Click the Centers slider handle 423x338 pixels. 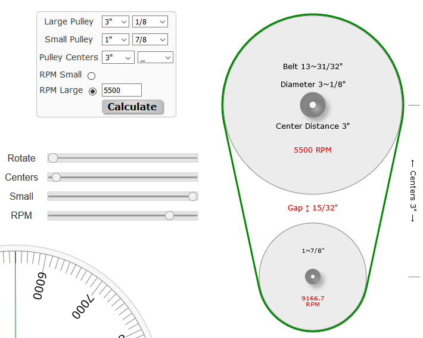click(56, 177)
